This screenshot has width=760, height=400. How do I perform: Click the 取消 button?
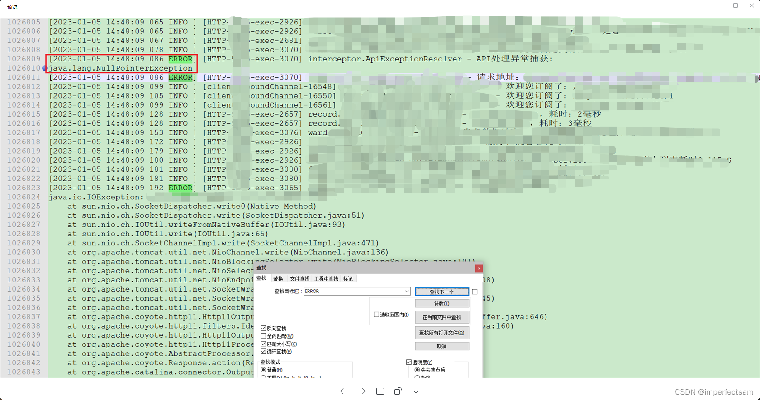pos(442,347)
